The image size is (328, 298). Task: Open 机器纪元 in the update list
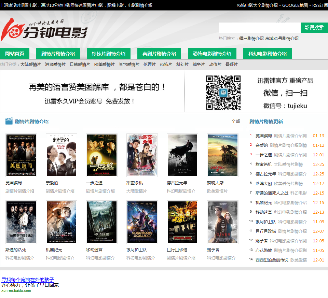tap(263, 203)
